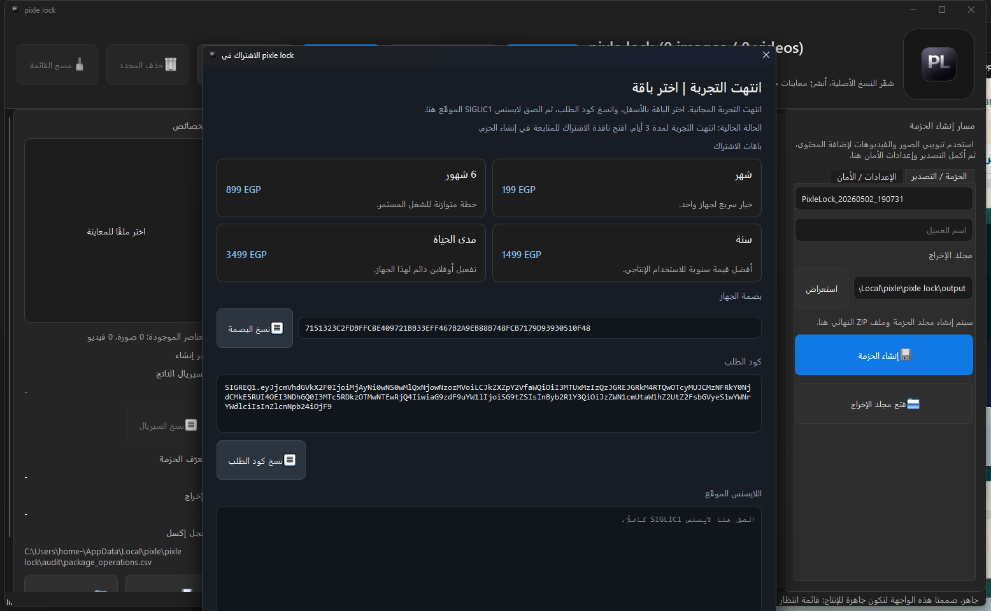Image resolution: width=991 pixels, height=611 pixels.
Task: Click floppy icon on إنشاء الحزمة button
Action: coord(906,355)
